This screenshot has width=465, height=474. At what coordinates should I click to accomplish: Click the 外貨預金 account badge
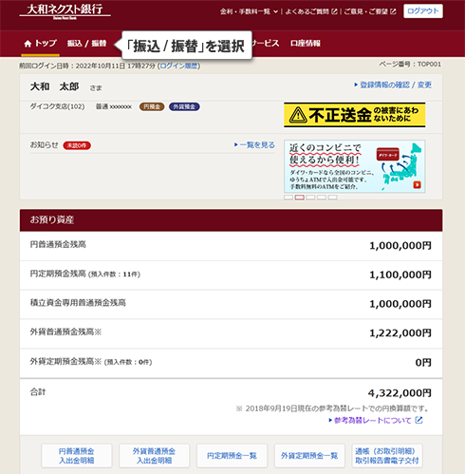pyautogui.click(x=184, y=106)
